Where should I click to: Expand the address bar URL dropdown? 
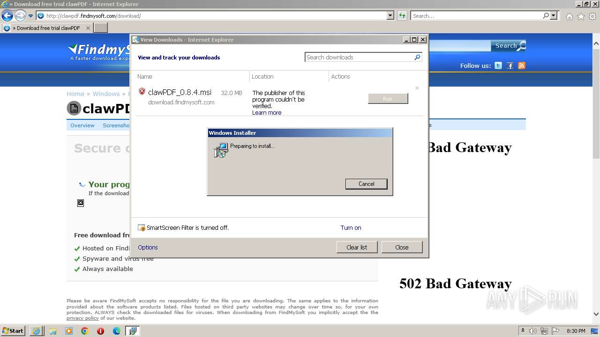click(x=390, y=15)
